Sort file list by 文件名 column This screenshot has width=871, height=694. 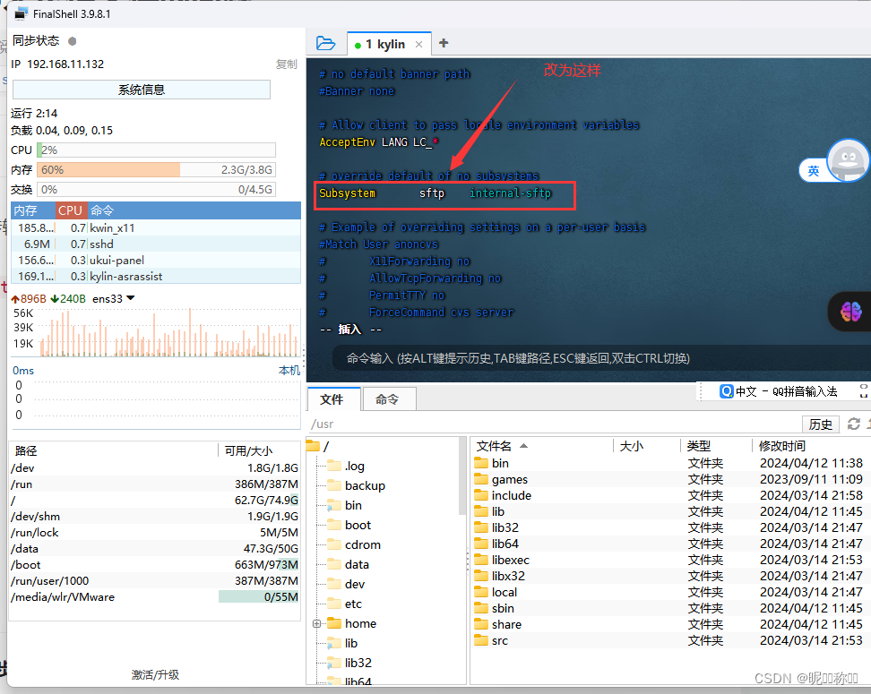(542, 446)
